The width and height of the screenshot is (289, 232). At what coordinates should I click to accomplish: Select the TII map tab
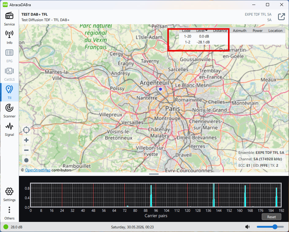(x=9, y=92)
